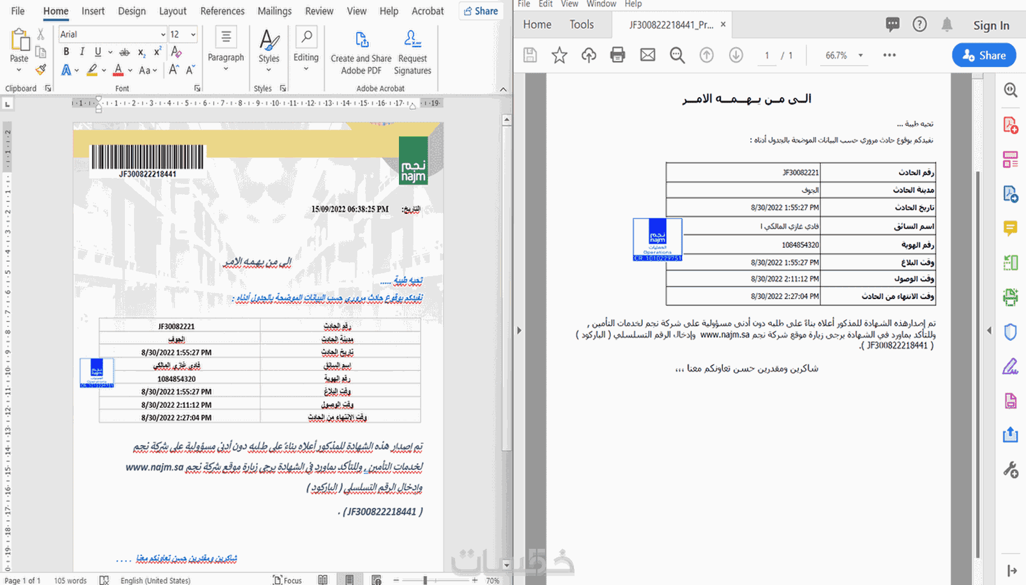Star the PDF file in Acrobat
Image resolution: width=1026 pixels, height=585 pixels.
[x=559, y=55]
